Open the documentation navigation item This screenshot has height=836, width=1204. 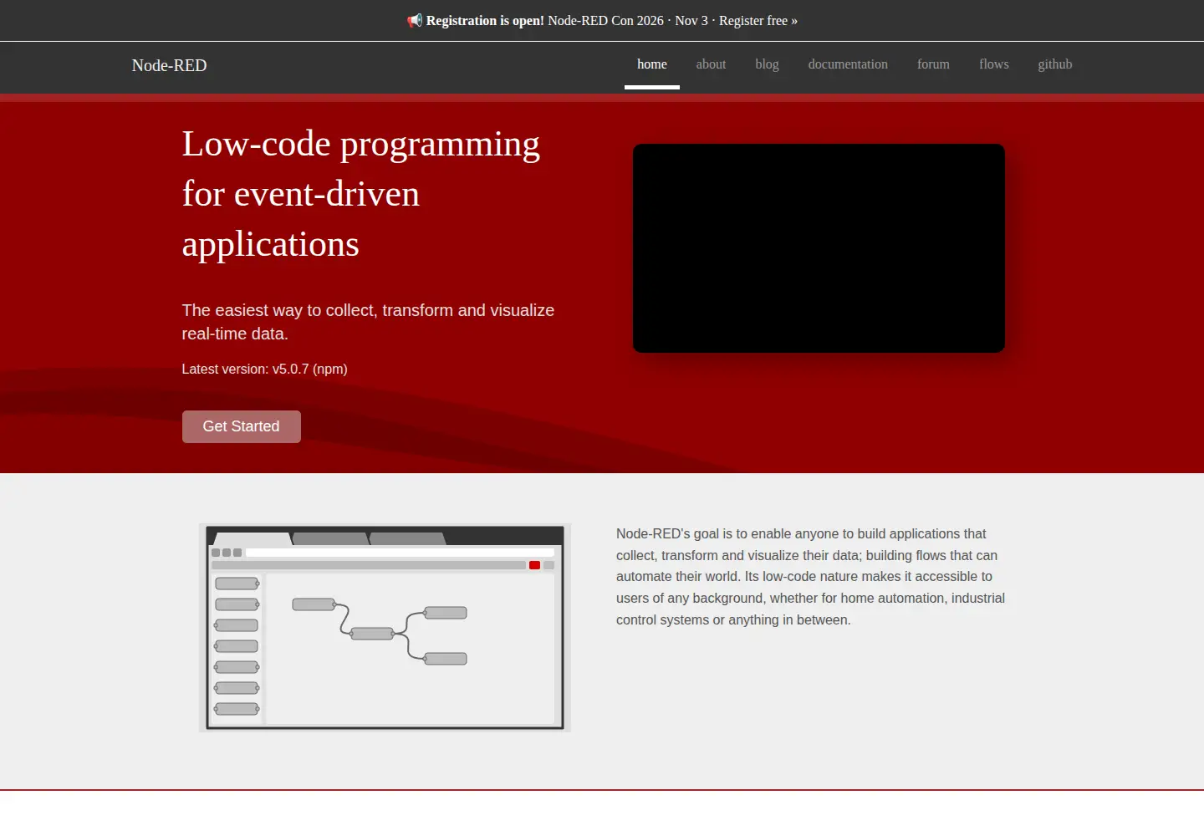point(848,64)
